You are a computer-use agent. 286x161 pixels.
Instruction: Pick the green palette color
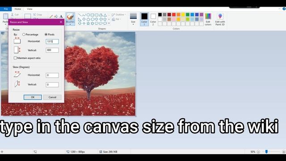pyautogui.click(x=188, y=15)
